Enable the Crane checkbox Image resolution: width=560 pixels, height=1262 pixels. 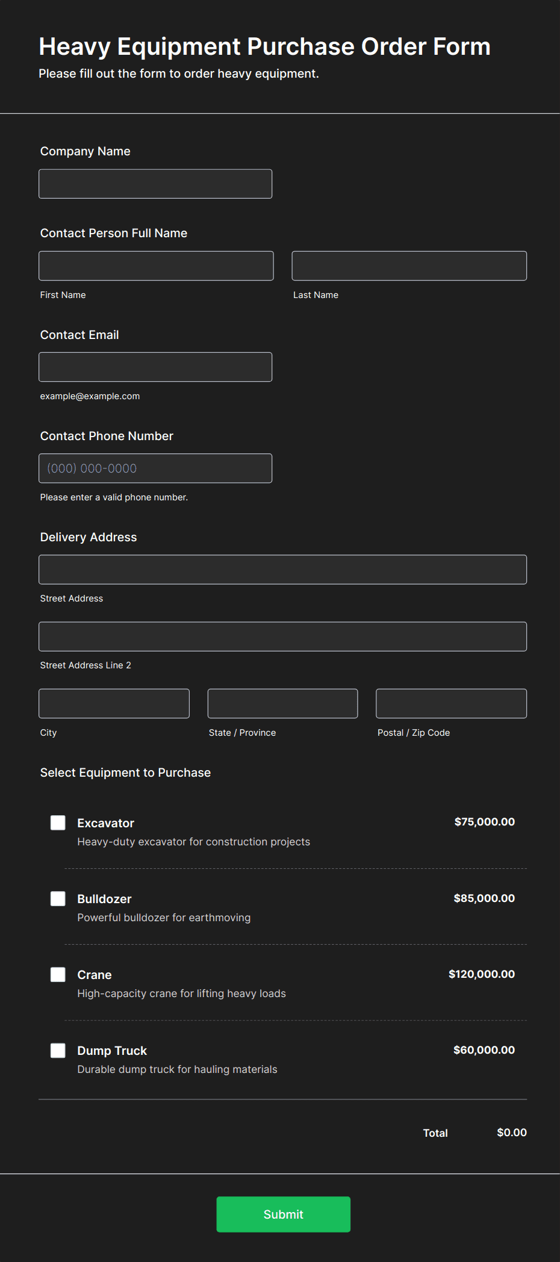pos(58,974)
